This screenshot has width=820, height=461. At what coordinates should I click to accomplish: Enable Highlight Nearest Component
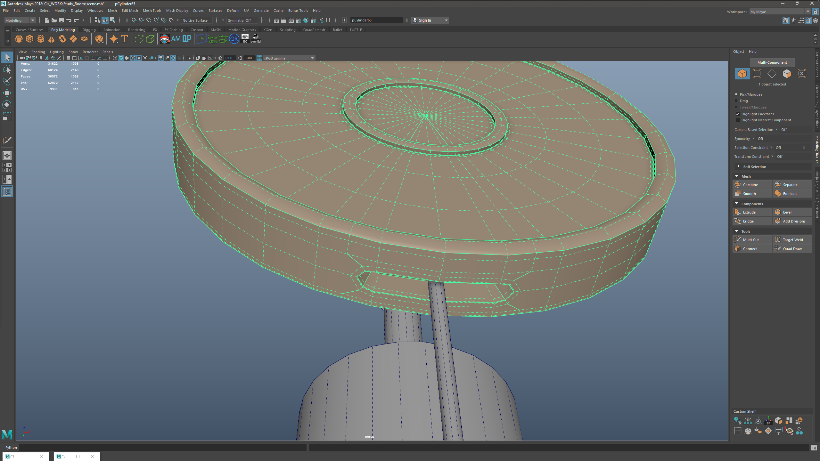738,120
